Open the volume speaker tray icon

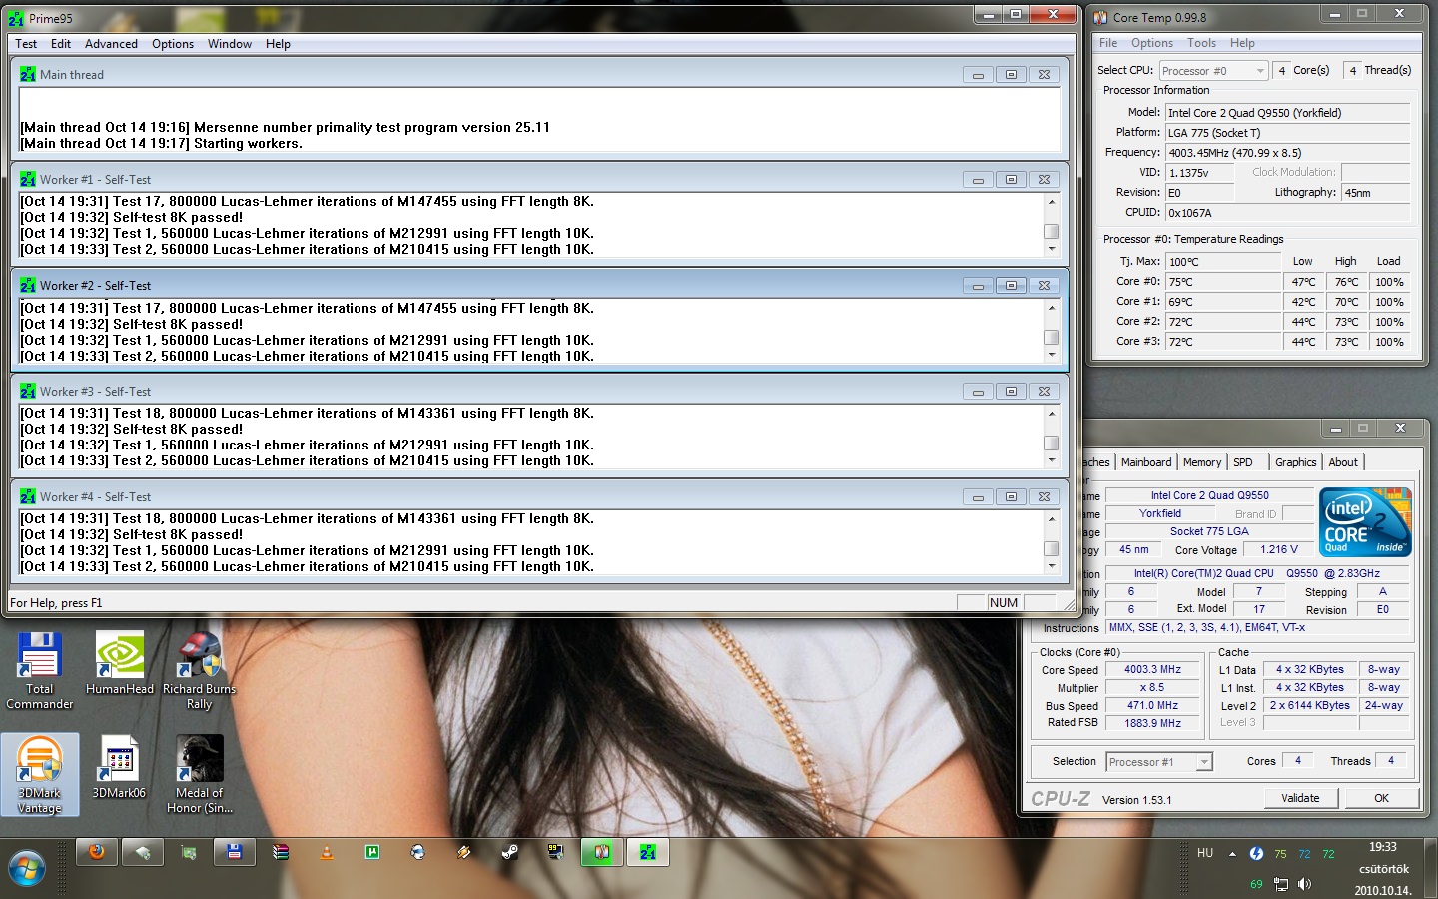point(1304,884)
